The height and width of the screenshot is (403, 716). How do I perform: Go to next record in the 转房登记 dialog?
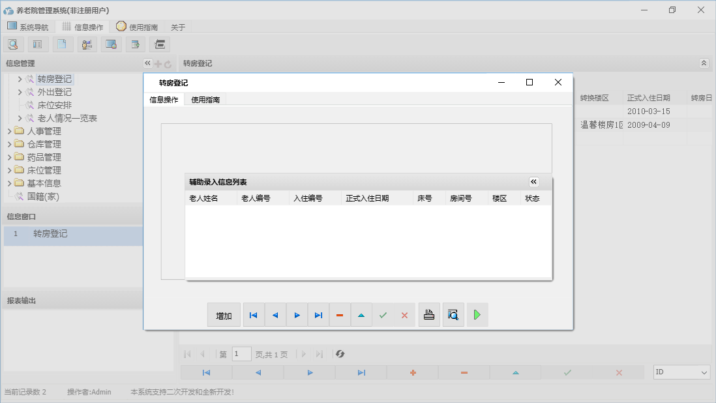pyautogui.click(x=297, y=315)
